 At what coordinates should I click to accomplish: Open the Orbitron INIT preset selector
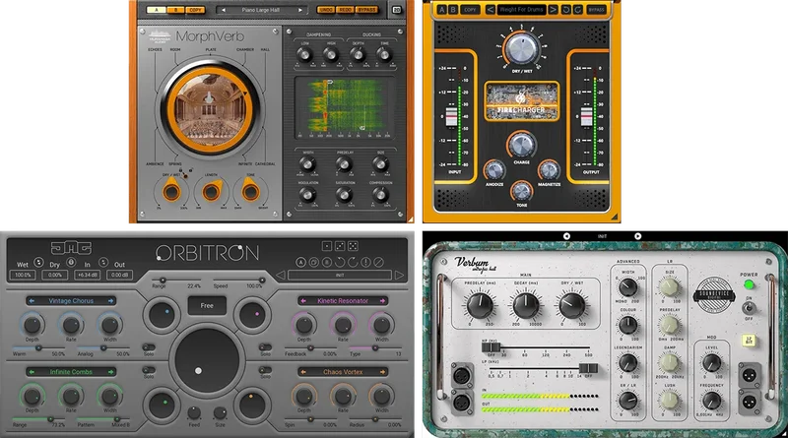click(340, 276)
